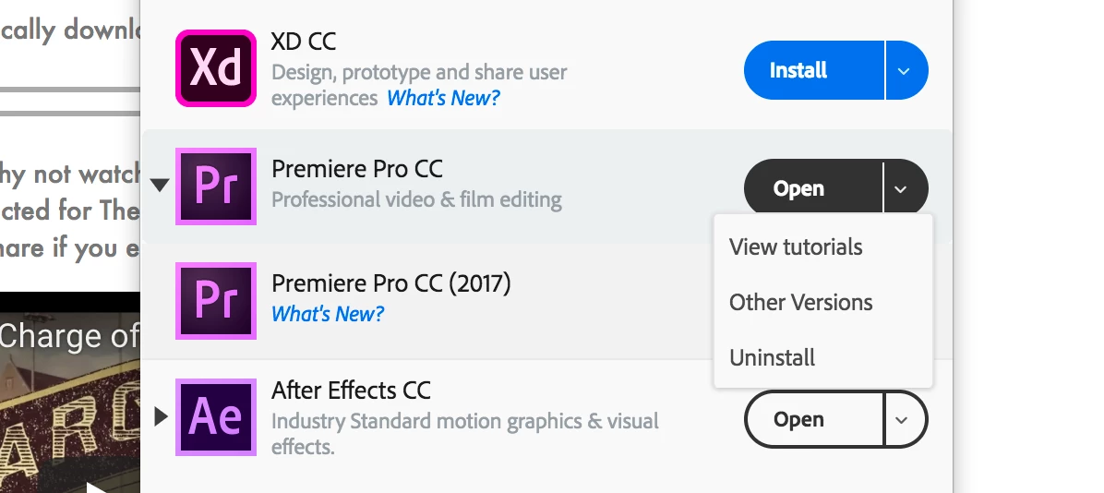Select View tutorials from the menu

tap(796, 247)
